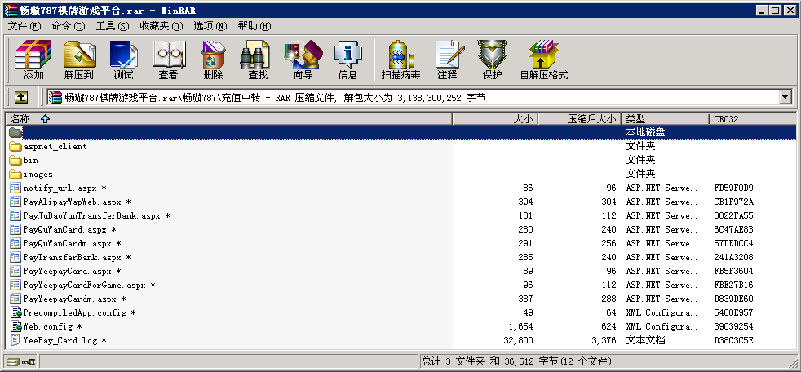Select the aspnet_client folder
This screenshot has height=372, width=801.
click(x=55, y=147)
